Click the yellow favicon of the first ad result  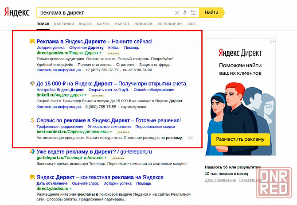coord(32,41)
